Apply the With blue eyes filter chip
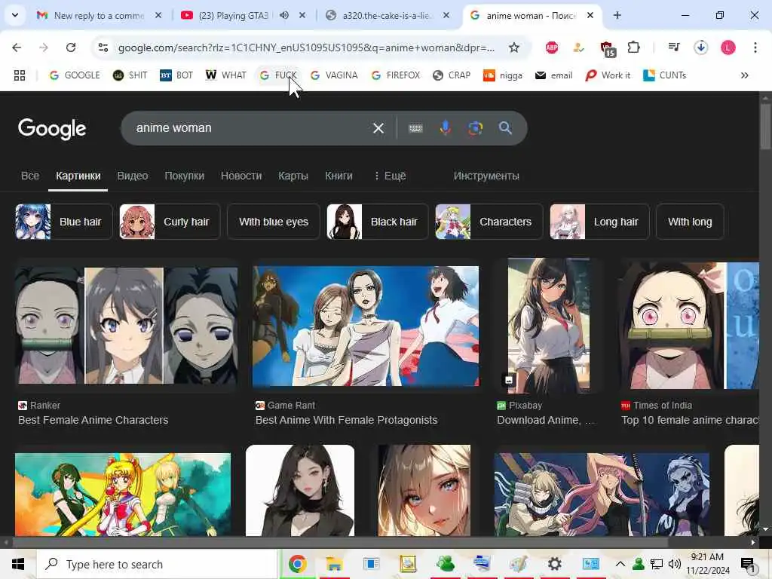Viewport: 772px width, 579px height. 274,222
